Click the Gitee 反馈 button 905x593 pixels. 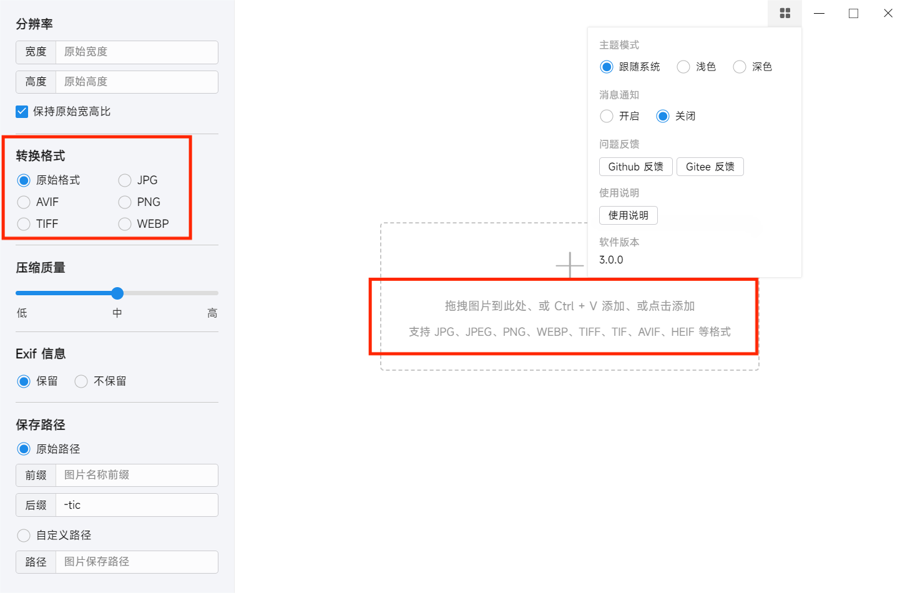[710, 167]
